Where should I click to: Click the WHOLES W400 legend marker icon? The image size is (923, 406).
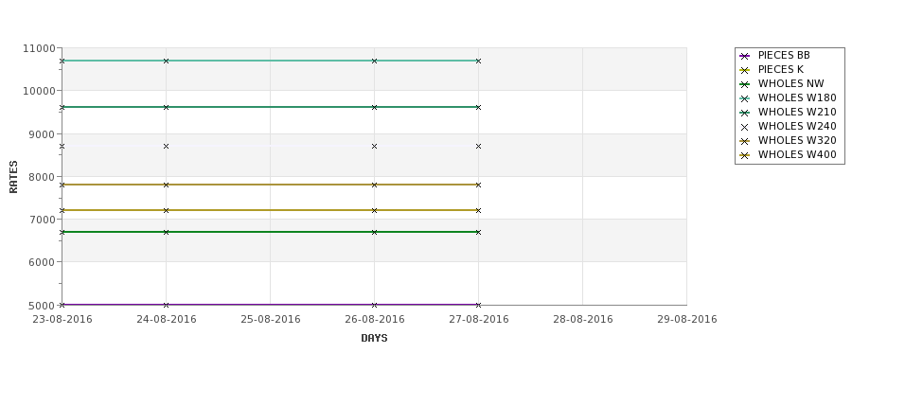click(x=745, y=155)
